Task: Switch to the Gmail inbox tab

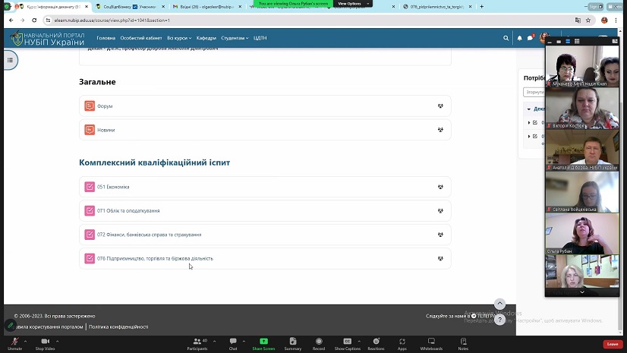Action: tap(206, 7)
